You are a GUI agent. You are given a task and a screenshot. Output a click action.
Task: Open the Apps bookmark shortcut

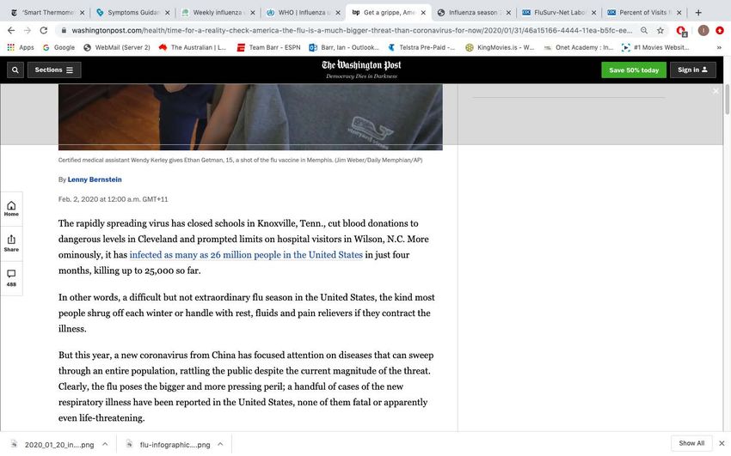point(21,47)
